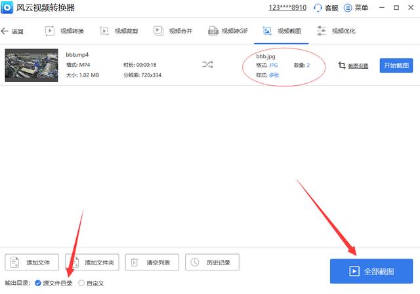Click the size text 1.02 MB
Screen dimensions: 420x294
pos(89,75)
